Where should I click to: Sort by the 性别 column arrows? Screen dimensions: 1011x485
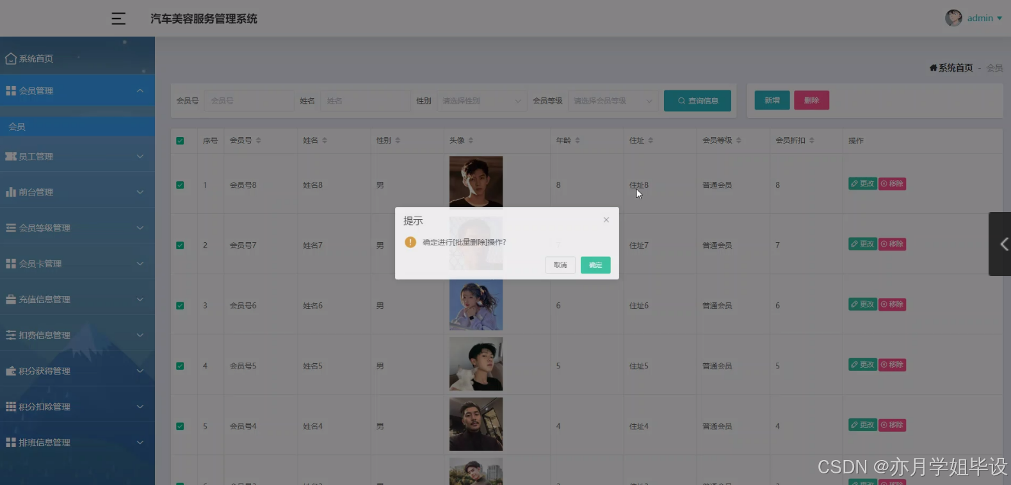pyautogui.click(x=398, y=140)
